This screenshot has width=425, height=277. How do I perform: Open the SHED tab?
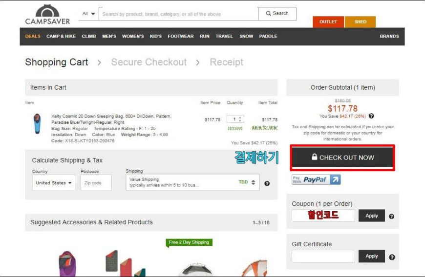[x=360, y=22]
